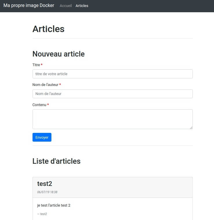Click the 'Liste d'articles' heading
This screenshot has width=214, height=220.
pos(56,161)
